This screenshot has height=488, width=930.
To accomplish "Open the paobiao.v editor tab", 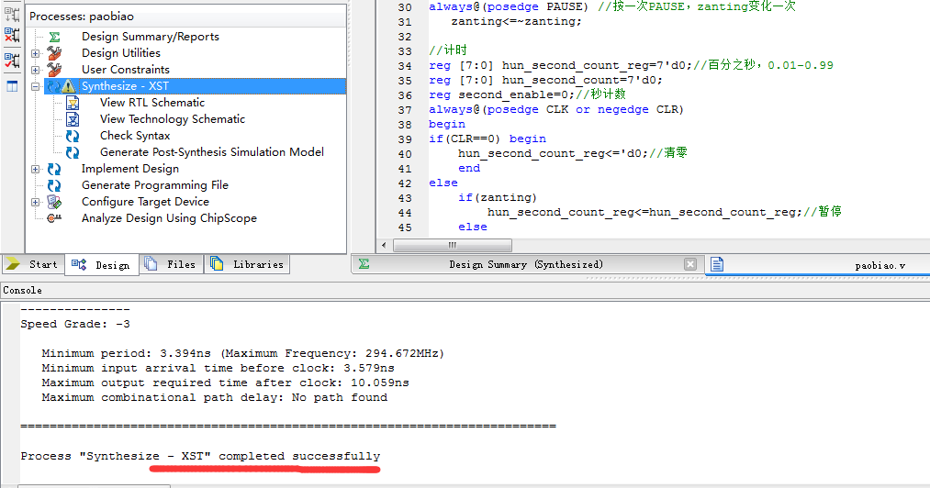I will click(x=819, y=265).
